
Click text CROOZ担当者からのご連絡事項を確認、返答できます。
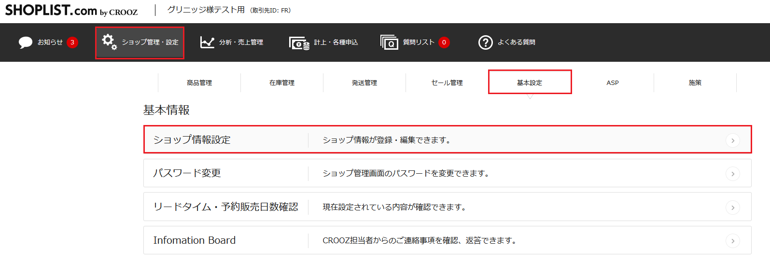(420, 240)
